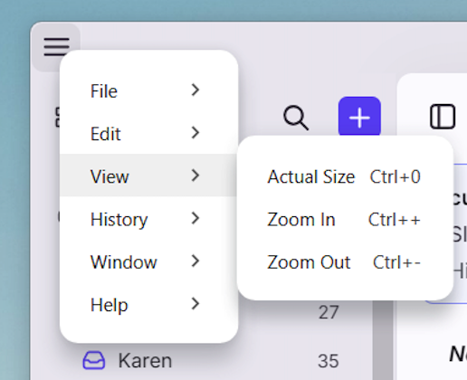Open the search magnifier icon
This screenshot has height=380, width=467.
[296, 118]
